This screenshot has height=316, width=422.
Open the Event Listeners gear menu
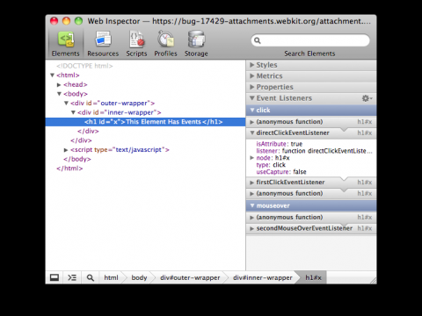[x=367, y=98]
